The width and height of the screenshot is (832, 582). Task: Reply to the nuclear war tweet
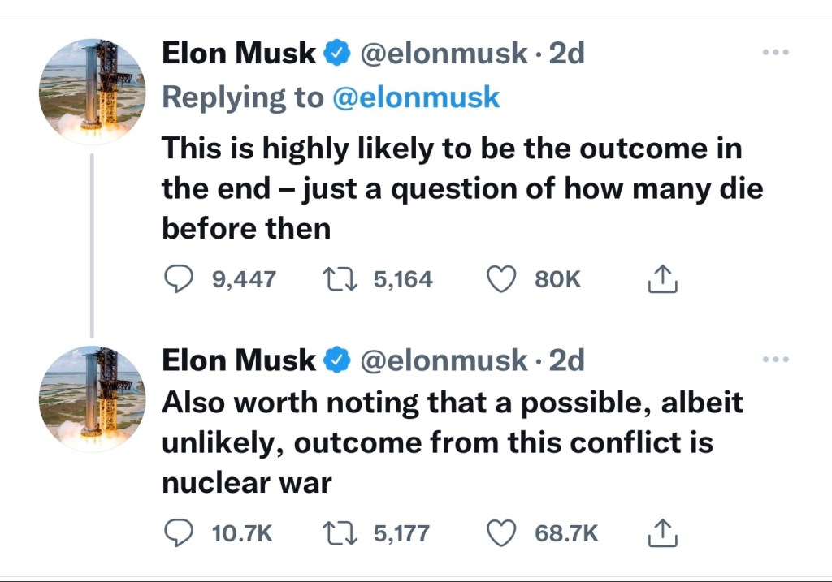pyautogui.click(x=177, y=533)
